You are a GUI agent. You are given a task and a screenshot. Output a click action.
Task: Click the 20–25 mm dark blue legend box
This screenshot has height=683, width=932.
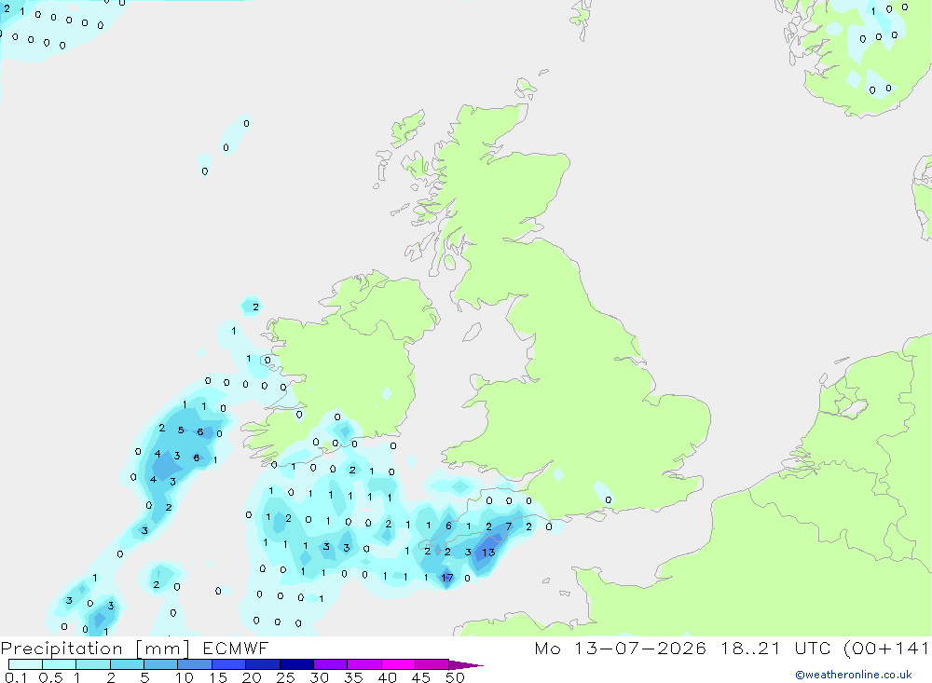[262, 664]
